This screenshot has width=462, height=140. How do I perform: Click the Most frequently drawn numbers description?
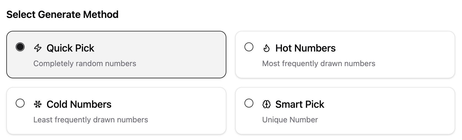pyautogui.click(x=319, y=64)
